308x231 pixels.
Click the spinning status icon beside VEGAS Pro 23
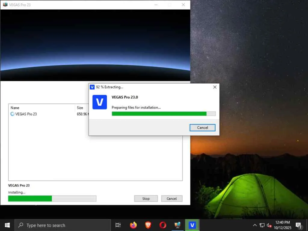12,114
